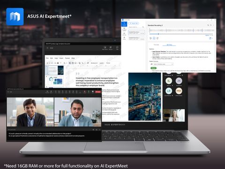
Task: Open Edit menu in the presentation editor
Action: (52, 58)
